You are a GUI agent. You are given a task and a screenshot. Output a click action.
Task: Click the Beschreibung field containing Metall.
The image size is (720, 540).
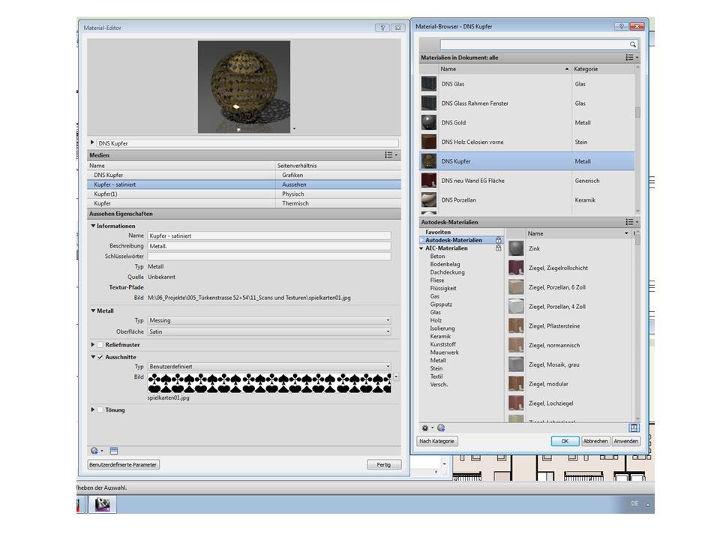269,246
